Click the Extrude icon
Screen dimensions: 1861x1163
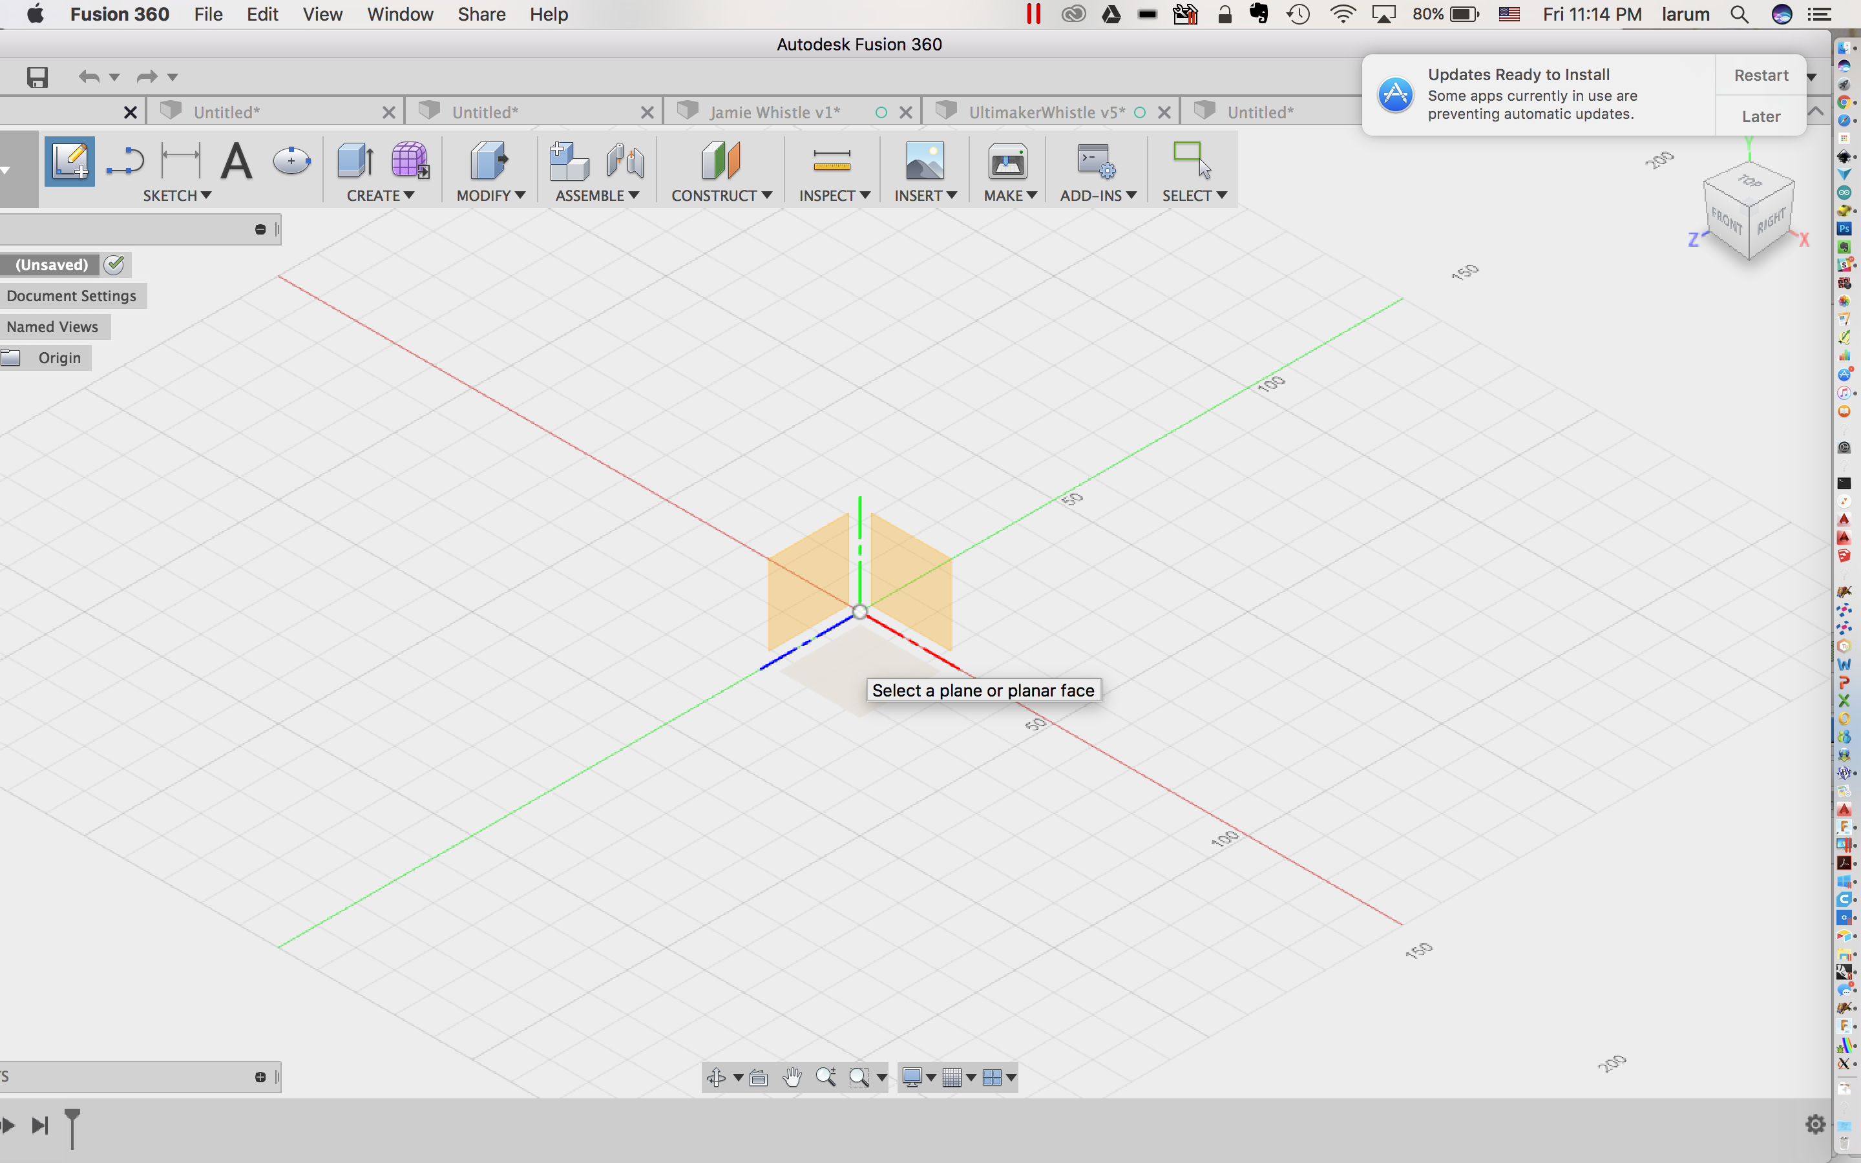[x=355, y=161]
